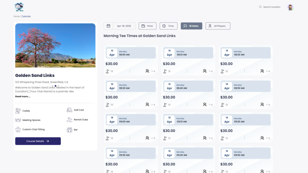
Task: Click the search magnifier icon
Action: pyautogui.click(x=260, y=7)
